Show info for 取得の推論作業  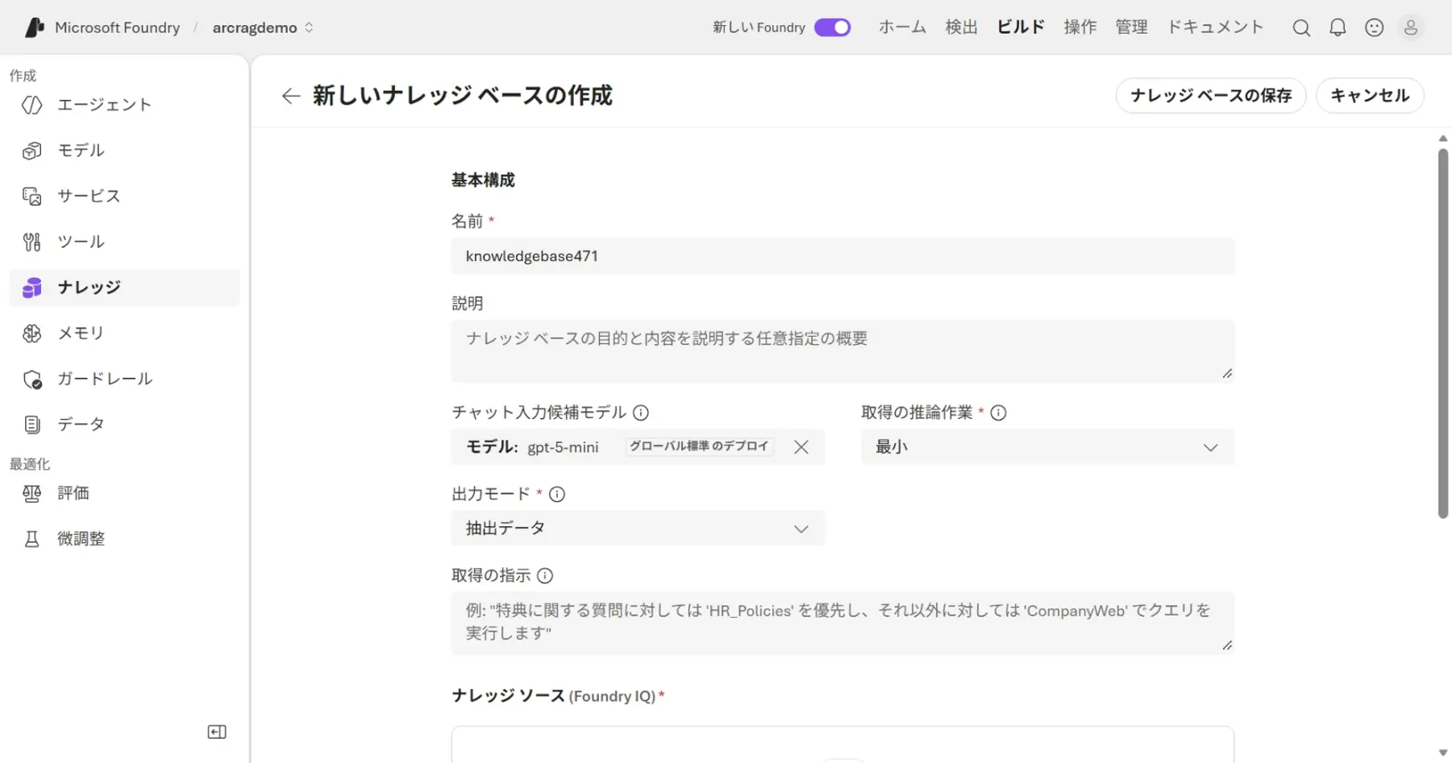pos(998,413)
